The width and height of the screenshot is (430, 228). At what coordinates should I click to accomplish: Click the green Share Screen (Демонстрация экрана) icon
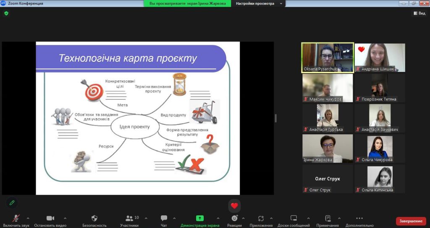(200, 218)
